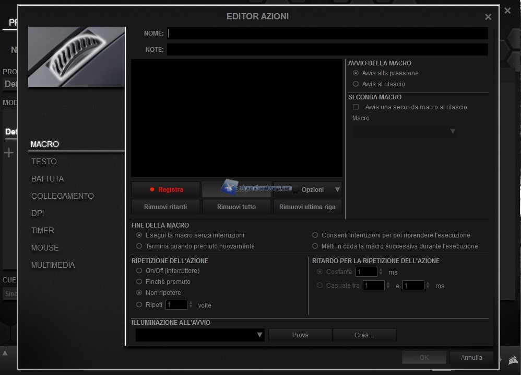Select the MULTIMEDIA action category
This screenshot has height=375, width=521.
pos(53,265)
